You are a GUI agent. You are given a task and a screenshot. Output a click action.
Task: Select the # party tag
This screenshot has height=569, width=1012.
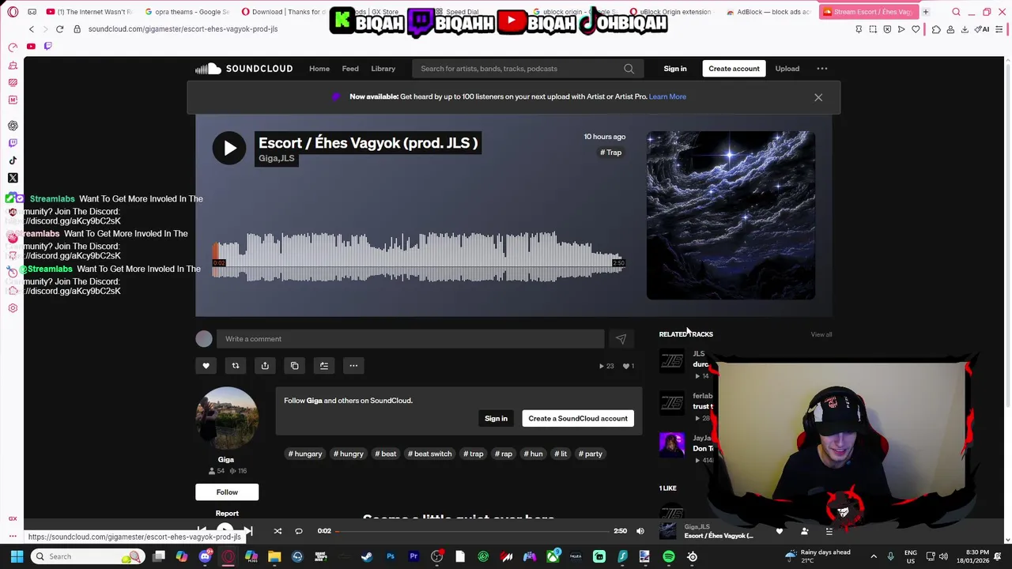[590, 454]
